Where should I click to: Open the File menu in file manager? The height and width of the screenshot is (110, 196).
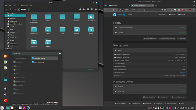(x=6, y=6)
